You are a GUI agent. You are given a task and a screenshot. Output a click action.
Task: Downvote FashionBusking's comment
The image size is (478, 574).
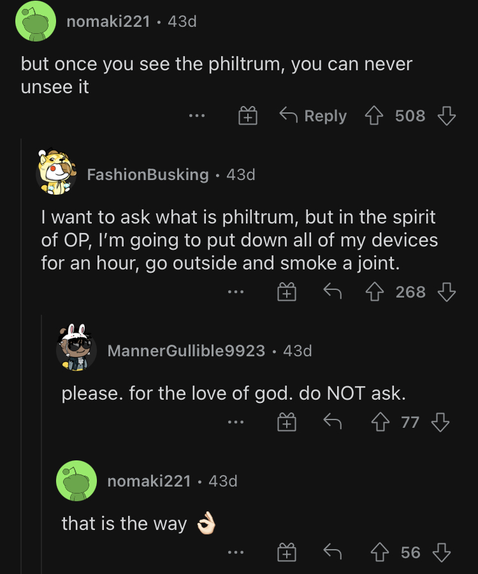[447, 292]
